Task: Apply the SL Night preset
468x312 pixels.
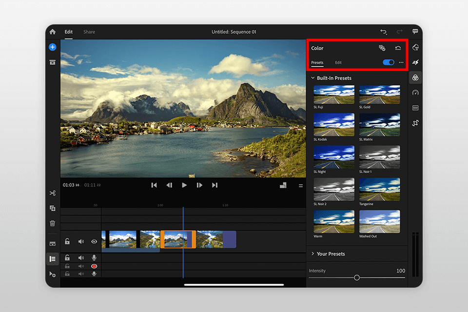Action: [x=334, y=157]
